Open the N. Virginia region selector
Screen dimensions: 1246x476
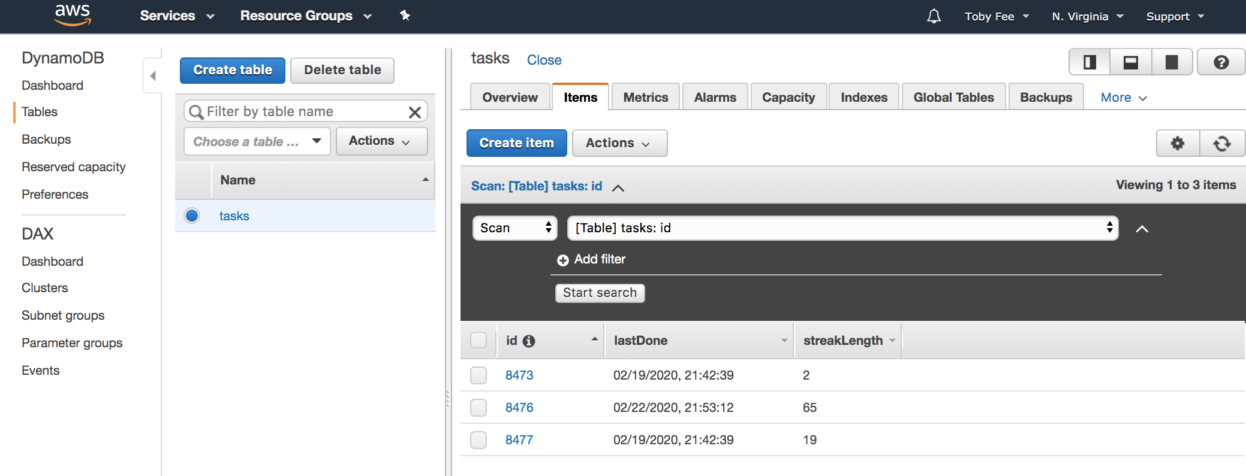1087,17
